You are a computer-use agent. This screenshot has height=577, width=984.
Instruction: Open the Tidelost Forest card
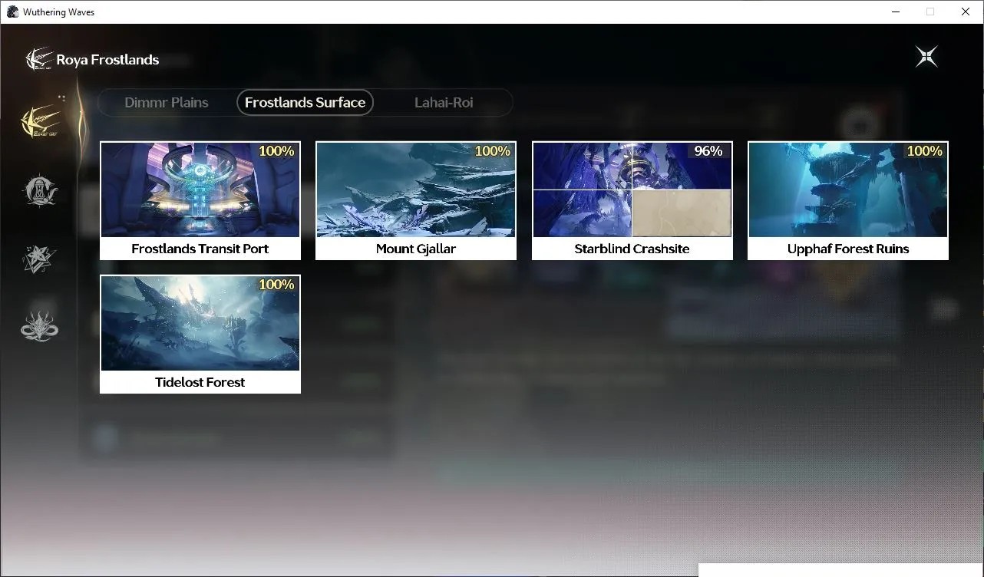(200, 335)
